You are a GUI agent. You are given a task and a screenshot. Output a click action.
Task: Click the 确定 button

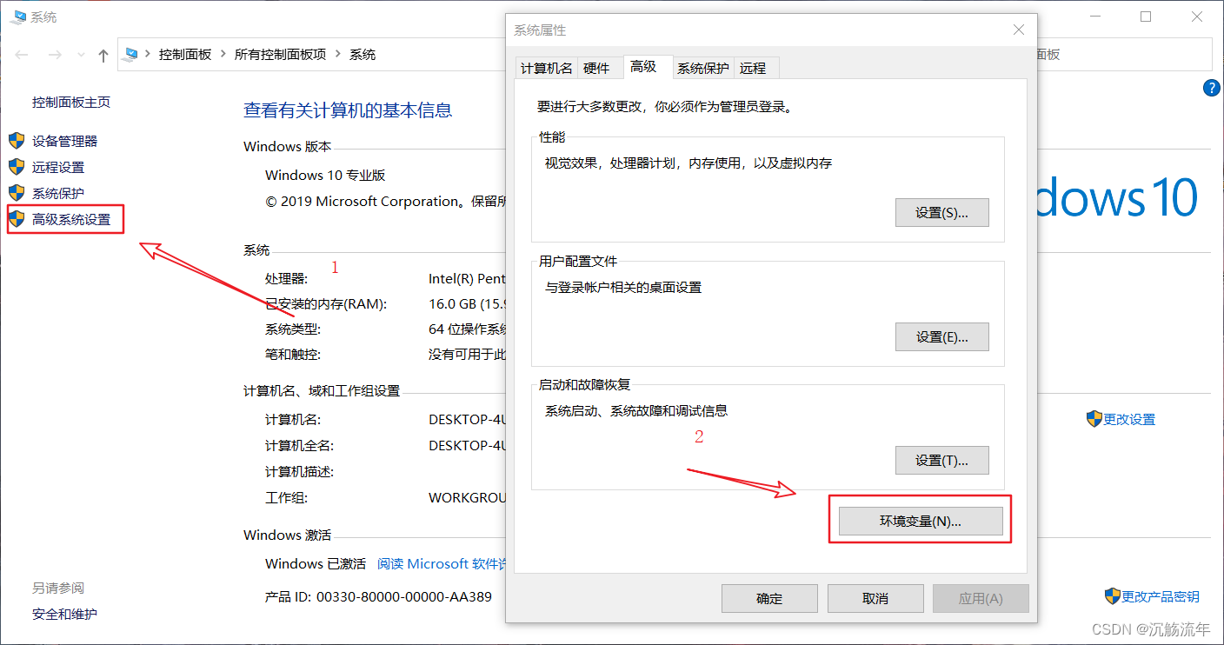[x=769, y=598]
